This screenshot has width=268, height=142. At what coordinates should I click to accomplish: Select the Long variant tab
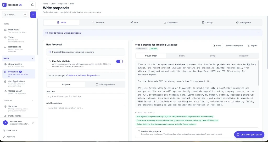pyautogui.click(x=213, y=55)
